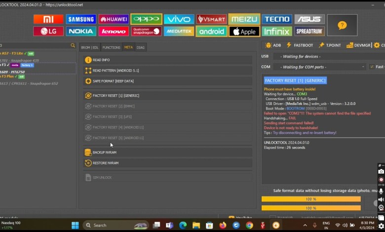Open Microsoft Edge from taskbar
The width and height of the screenshot is (385, 232).
183,225
